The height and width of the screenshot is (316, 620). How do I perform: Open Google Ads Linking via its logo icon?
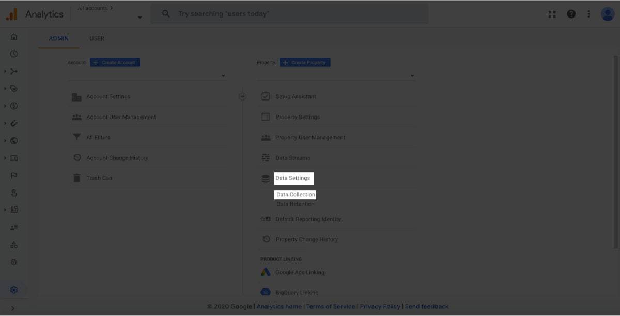[266, 272]
